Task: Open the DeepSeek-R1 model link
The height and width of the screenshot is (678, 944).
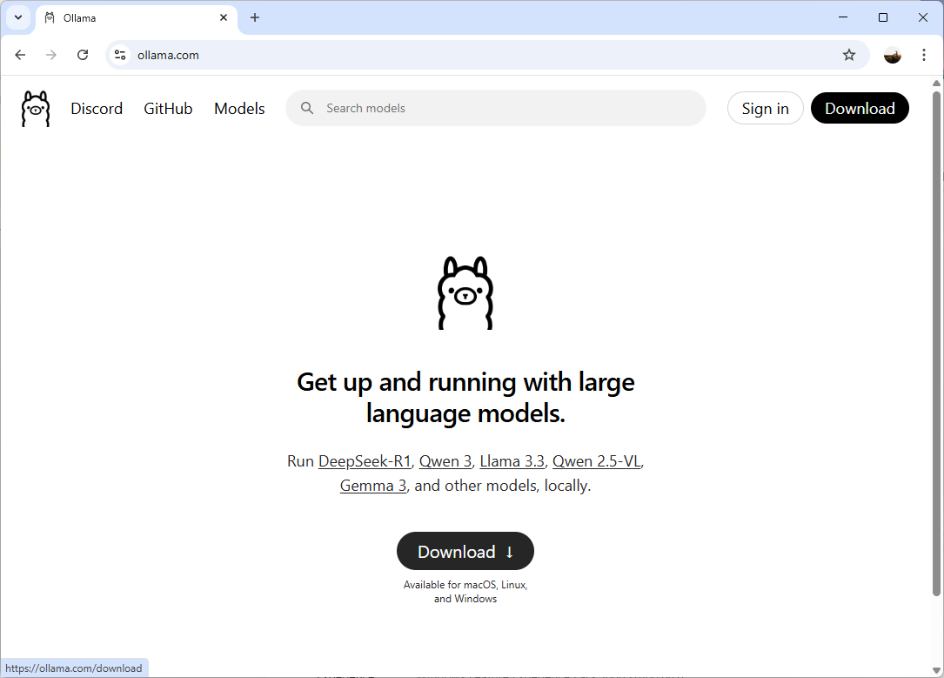Action: 365,461
